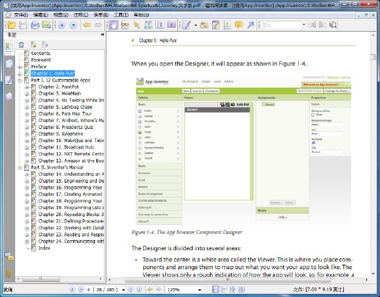
Task: Click the bookmarks panel horizontal scrollbar
Action: [x=41, y=279]
